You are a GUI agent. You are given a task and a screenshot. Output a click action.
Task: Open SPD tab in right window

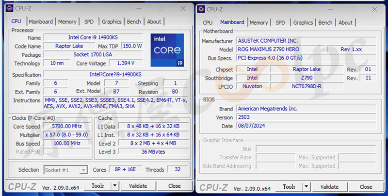[280, 22]
